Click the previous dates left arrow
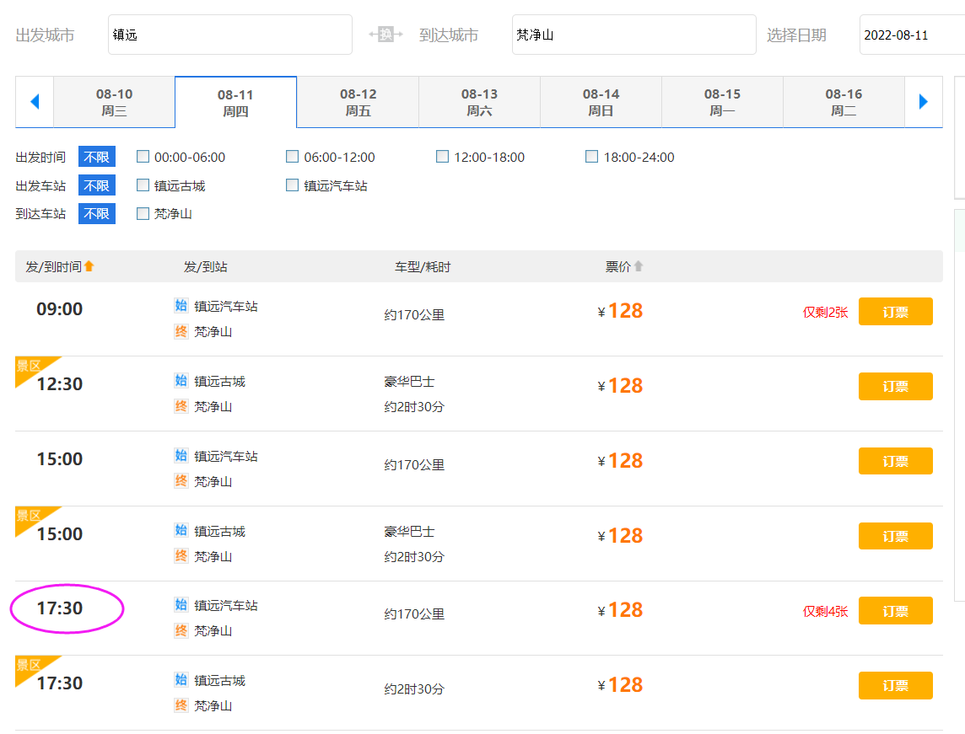The height and width of the screenshot is (734, 965). (35, 102)
